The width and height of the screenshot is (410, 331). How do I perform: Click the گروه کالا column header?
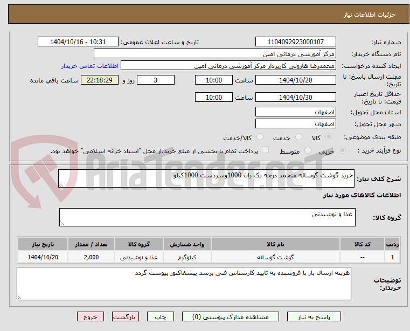coord(139,244)
